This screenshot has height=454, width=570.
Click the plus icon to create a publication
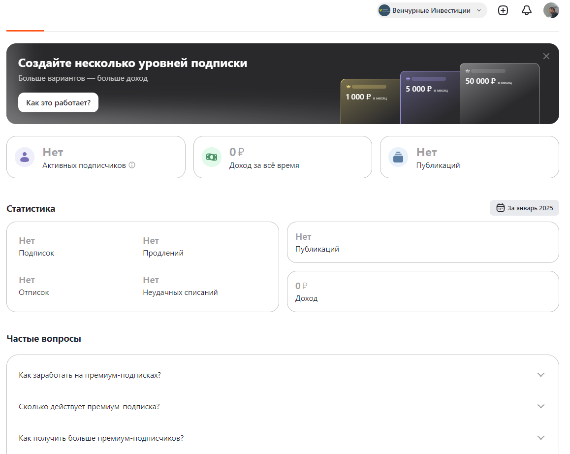coord(503,10)
